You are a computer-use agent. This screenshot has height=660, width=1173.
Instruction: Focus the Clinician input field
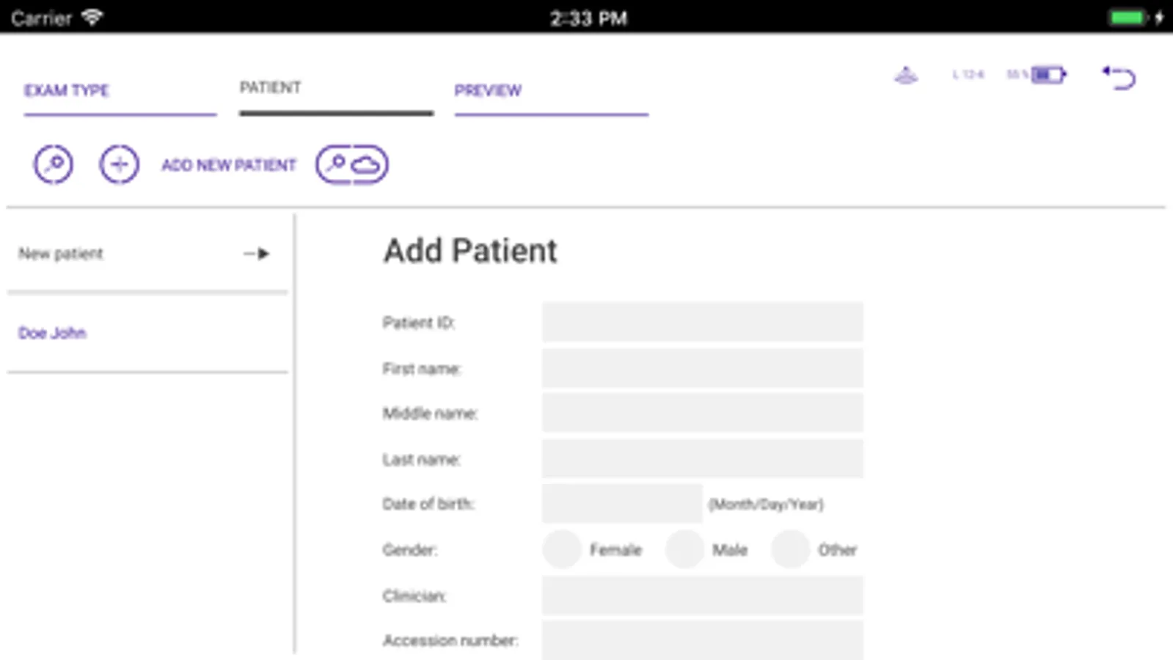[702, 595]
